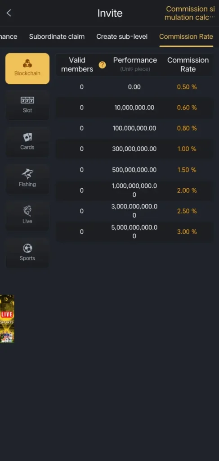Select the Live casino category
This screenshot has width=219, height=461.
pos(27,216)
